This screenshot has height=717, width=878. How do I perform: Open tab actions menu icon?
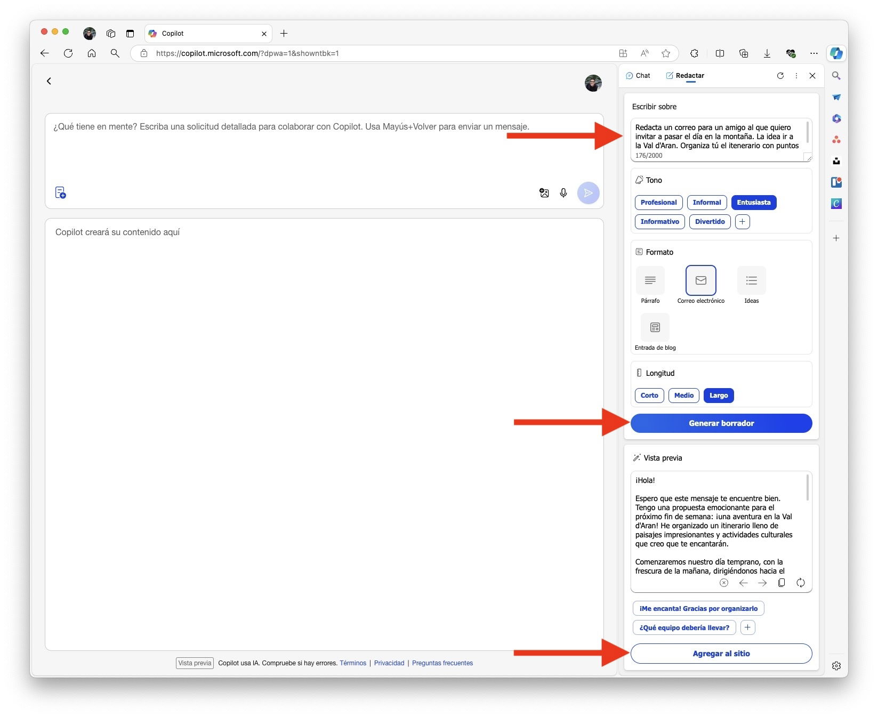click(130, 34)
